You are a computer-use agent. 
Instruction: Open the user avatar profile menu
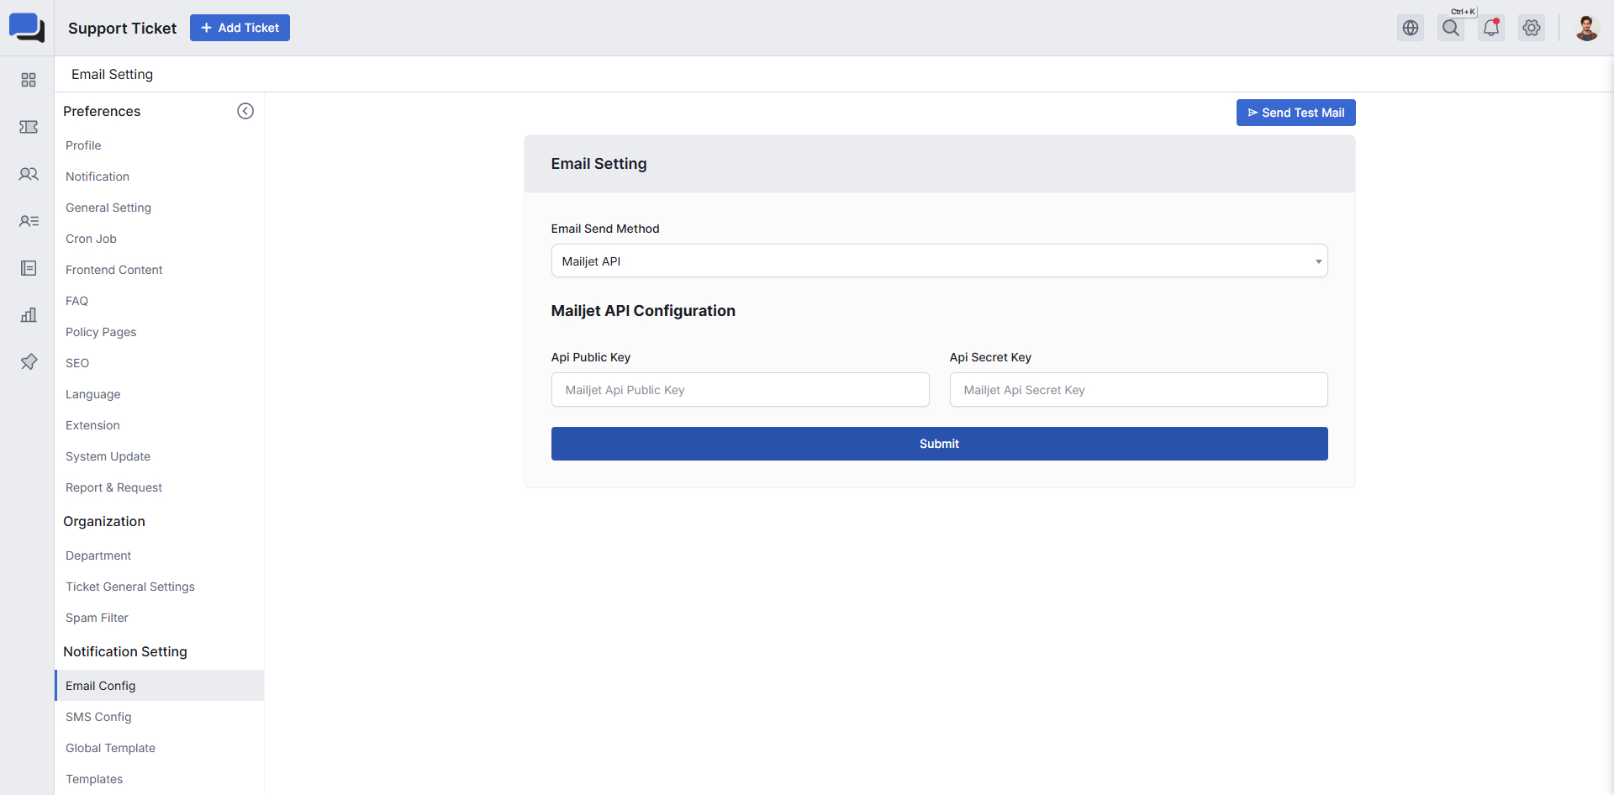(1586, 28)
